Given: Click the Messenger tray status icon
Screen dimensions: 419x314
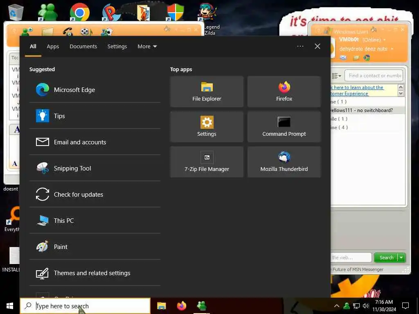Looking at the screenshot, I should click(x=347, y=306).
